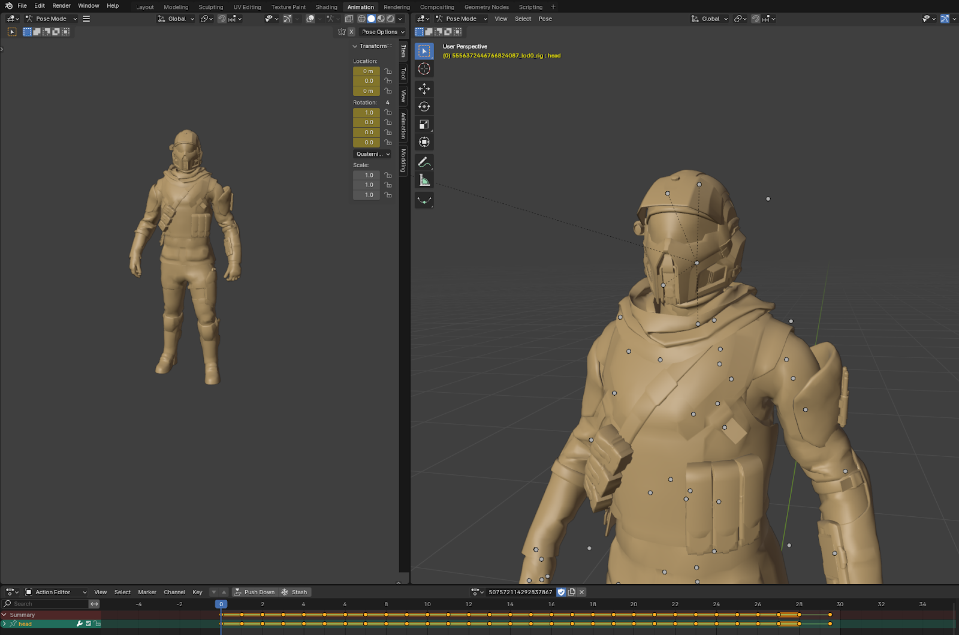Switch to the Shading workspace tab

(x=326, y=7)
